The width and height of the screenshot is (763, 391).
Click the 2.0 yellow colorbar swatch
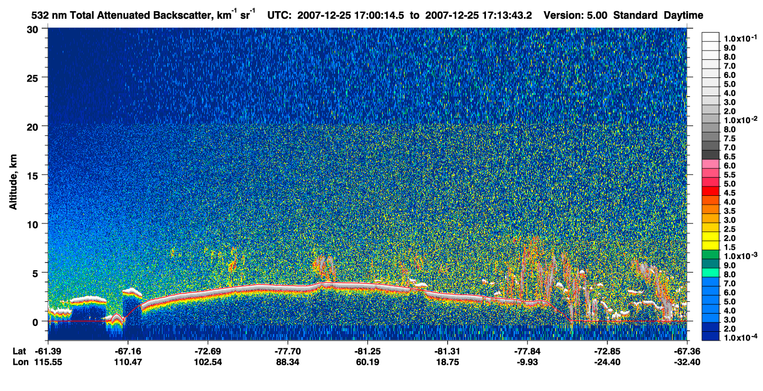coord(710,237)
